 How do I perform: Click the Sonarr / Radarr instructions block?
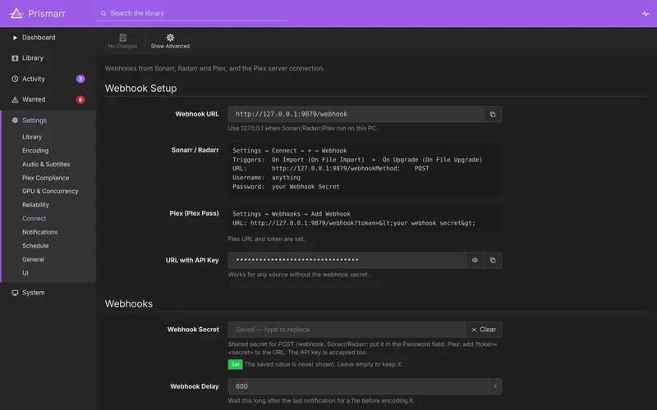pos(365,169)
